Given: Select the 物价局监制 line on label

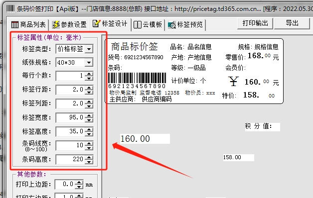Looking at the screenshot, I should (x=162, y=93).
